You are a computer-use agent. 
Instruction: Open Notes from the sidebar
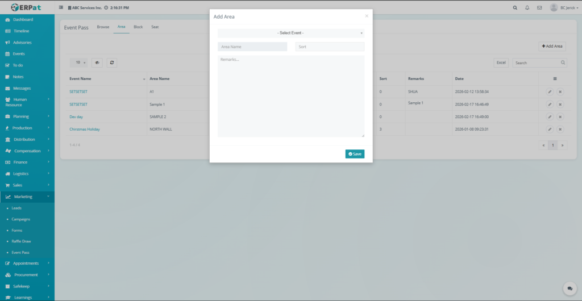[x=27, y=77]
